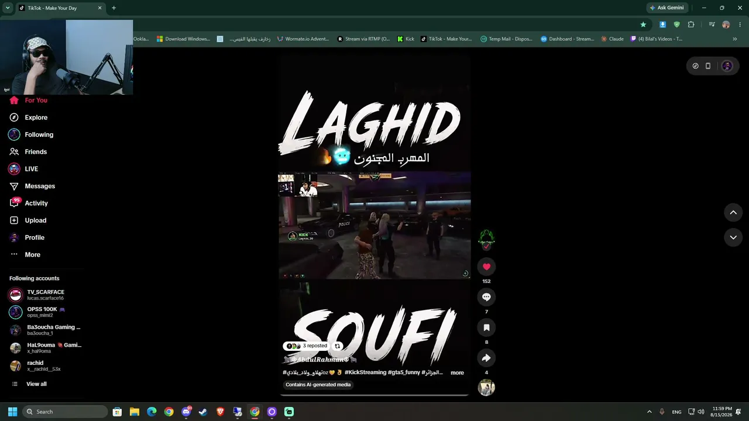Open the comments on this video

click(x=486, y=297)
